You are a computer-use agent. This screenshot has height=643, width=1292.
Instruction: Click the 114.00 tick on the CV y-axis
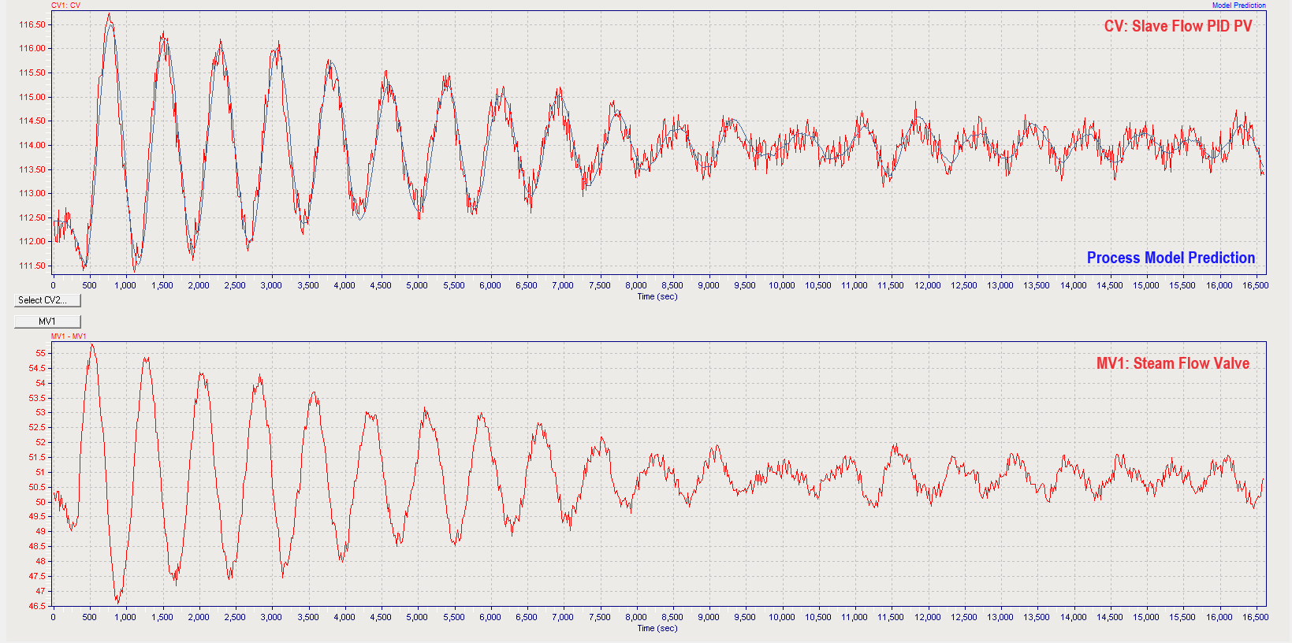click(32, 145)
